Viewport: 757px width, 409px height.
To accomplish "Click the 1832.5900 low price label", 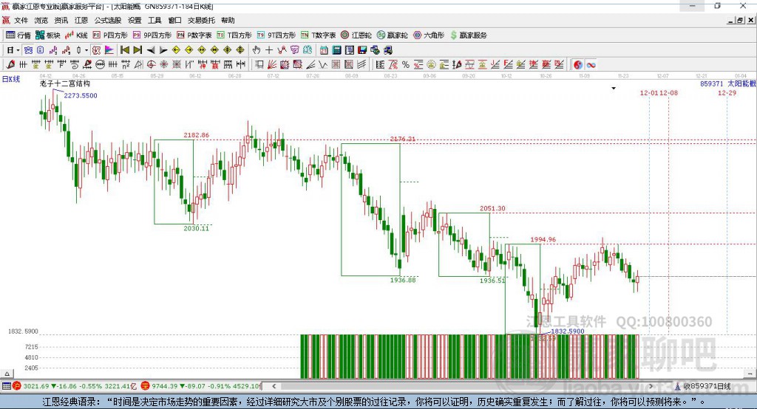I will (568, 331).
